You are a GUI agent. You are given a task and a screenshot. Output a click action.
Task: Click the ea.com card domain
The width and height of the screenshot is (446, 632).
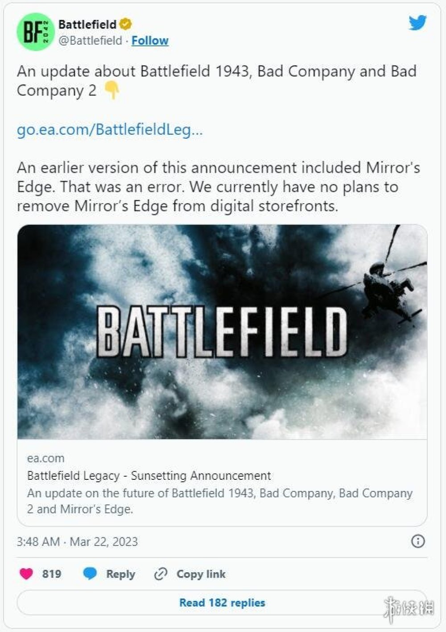pos(45,458)
